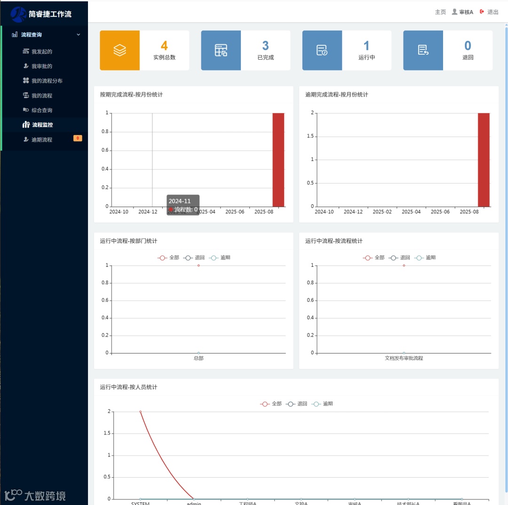Collapse the 流程查询 menu chevron
Screen dimensions: 508x505
click(78, 35)
